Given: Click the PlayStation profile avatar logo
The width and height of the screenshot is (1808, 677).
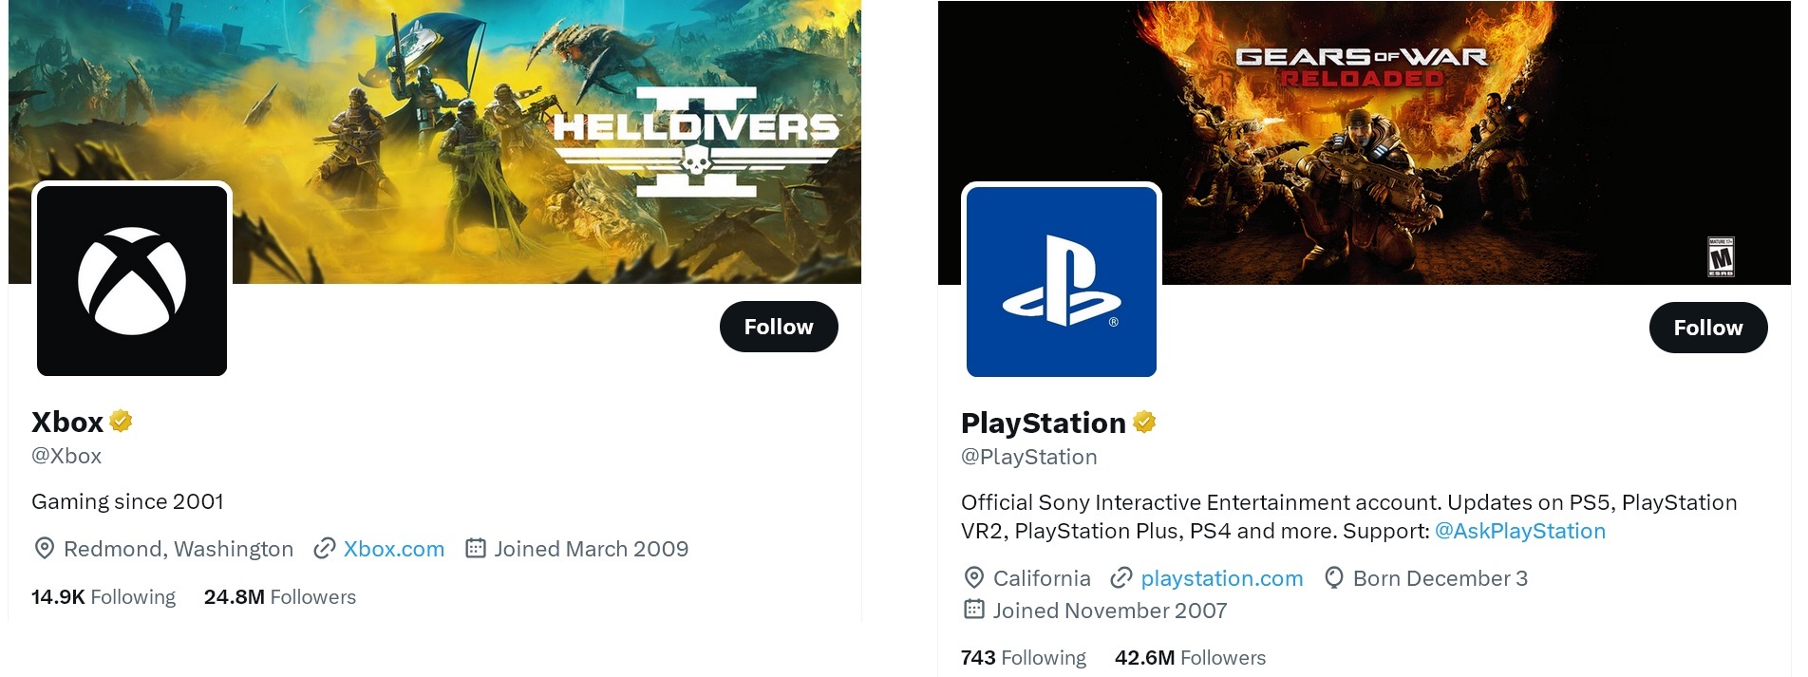Looking at the screenshot, I should (x=1062, y=282).
